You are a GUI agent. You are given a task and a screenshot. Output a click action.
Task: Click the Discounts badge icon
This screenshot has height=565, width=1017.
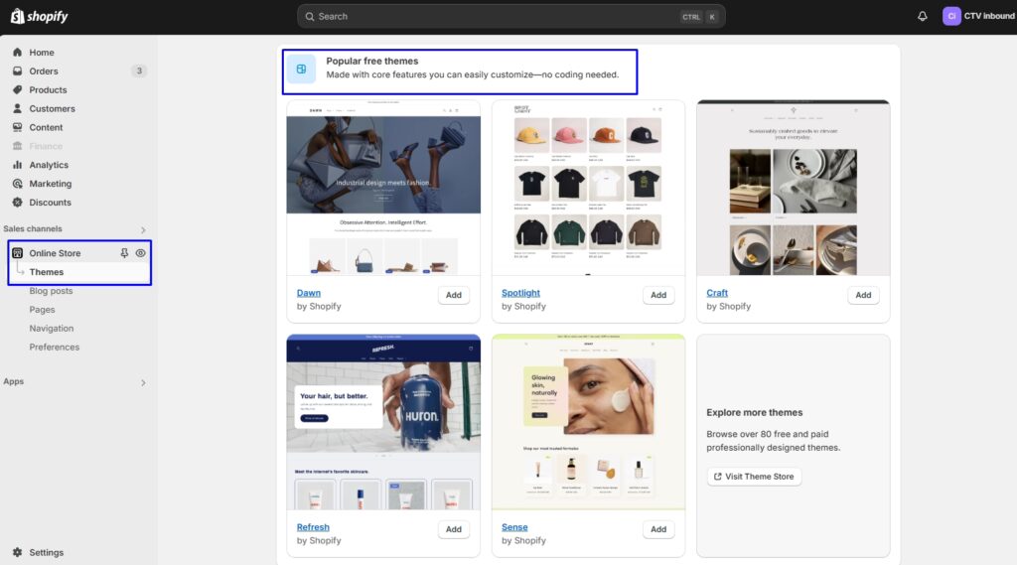(18, 203)
